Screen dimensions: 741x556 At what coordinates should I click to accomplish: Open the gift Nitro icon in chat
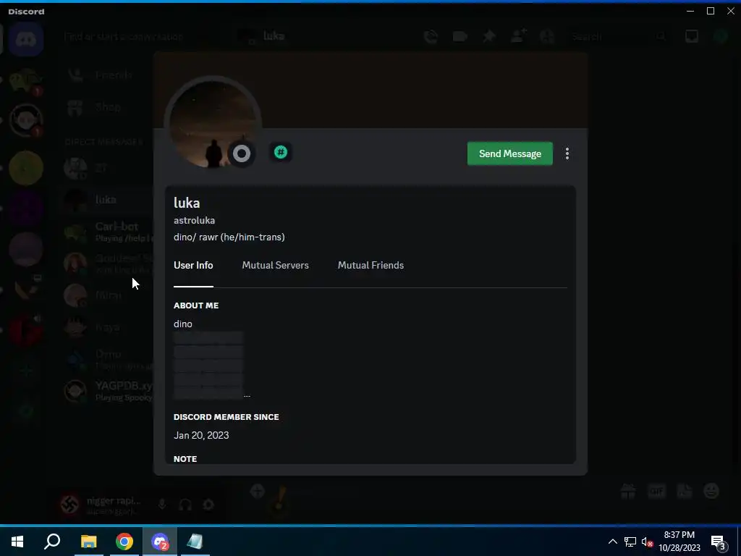point(628,492)
